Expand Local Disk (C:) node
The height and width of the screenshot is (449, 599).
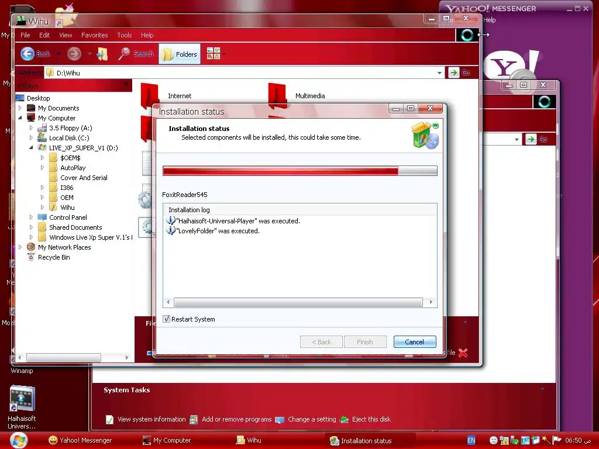click(x=32, y=138)
